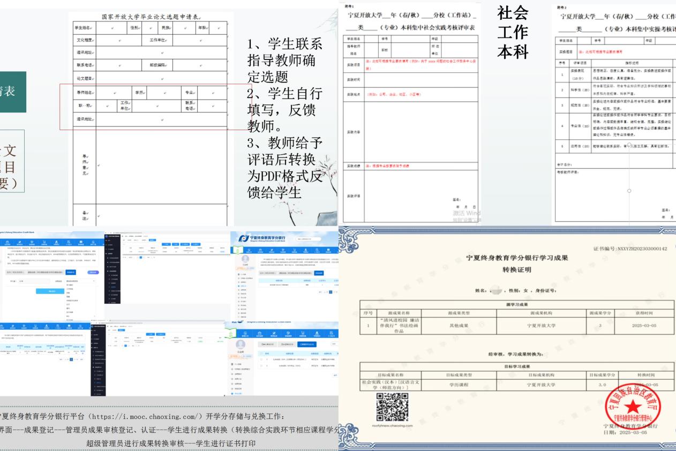The height and width of the screenshot is (451, 676).
Task: Click the user avatar in the bottom-right platform screenshot
Action: pyautogui.click(x=241, y=344)
